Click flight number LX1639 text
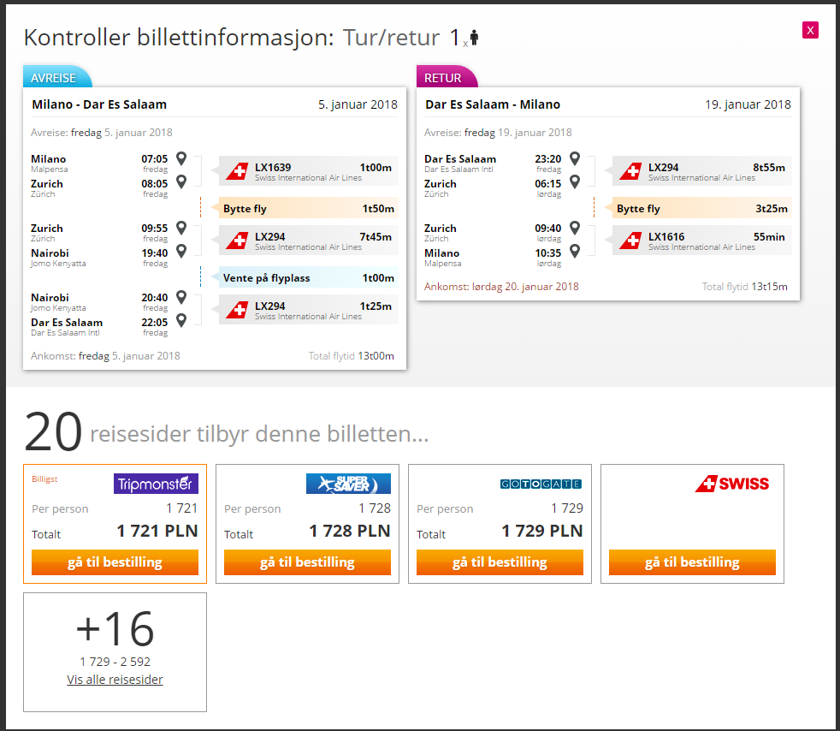The height and width of the screenshot is (731, 840). pyautogui.click(x=273, y=167)
